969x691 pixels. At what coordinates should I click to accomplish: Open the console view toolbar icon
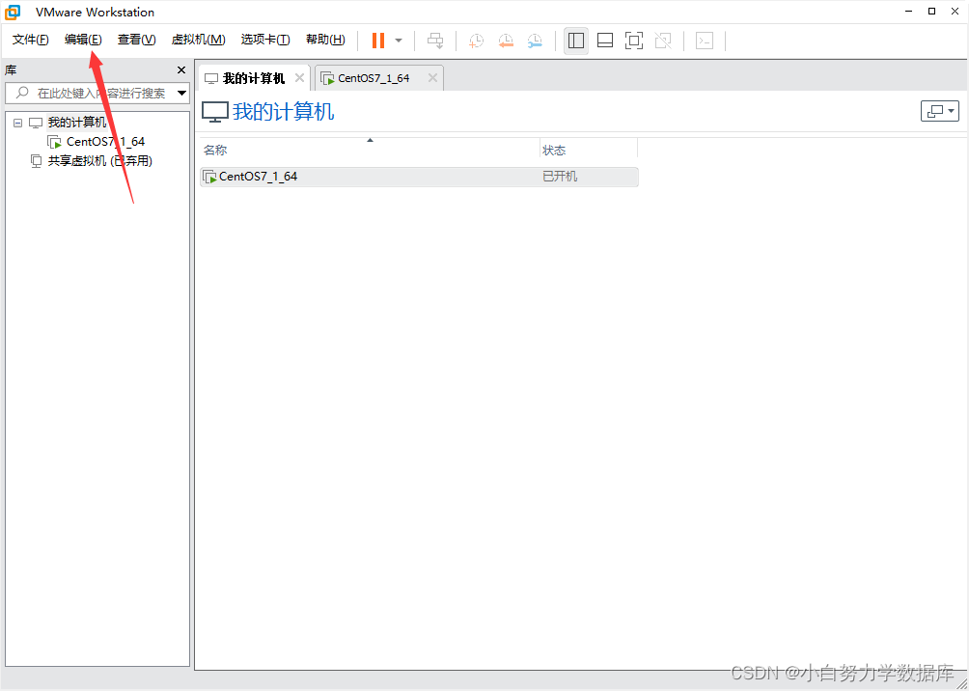[705, 41]
